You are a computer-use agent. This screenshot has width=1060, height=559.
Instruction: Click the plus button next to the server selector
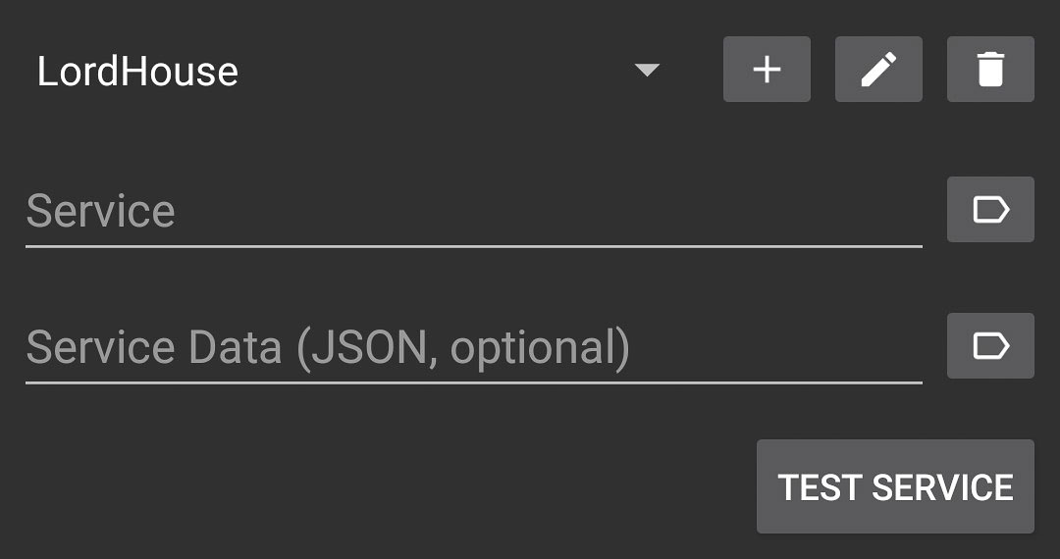(x=767, y=70)
